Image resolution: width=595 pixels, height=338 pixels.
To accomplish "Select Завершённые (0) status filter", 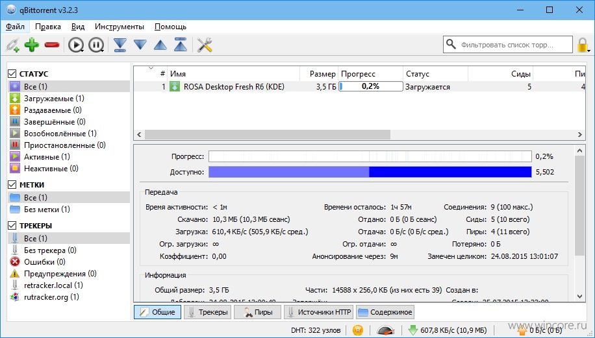I will pos(69,122).
